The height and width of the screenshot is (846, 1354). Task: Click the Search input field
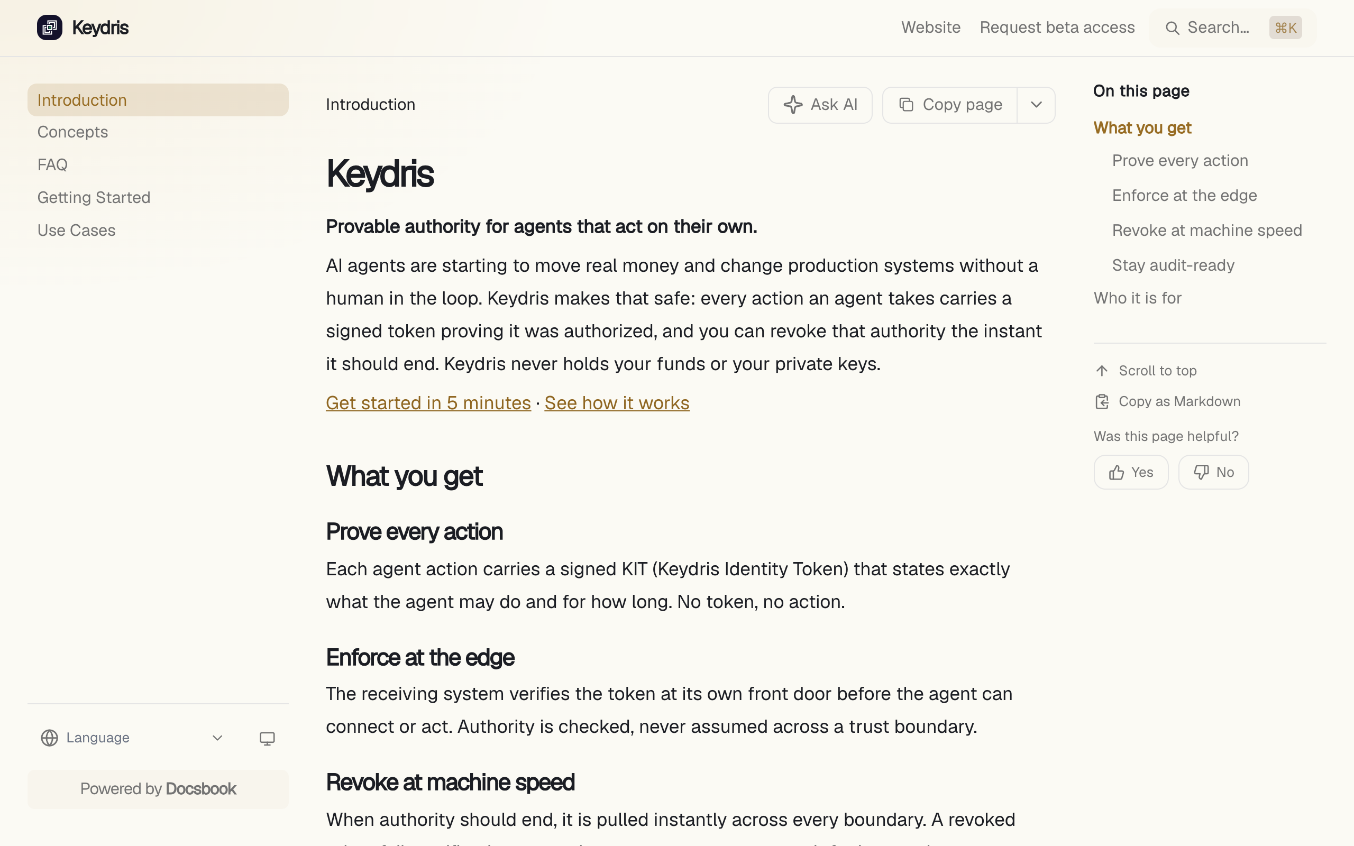(1232, 27)
